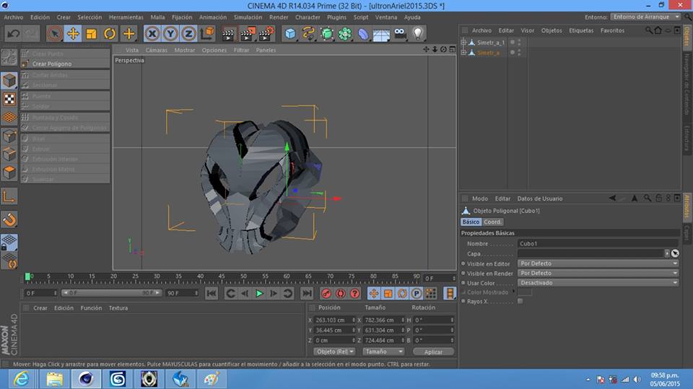Switch to points mode icon
Viewport: 693px width, 389px height.
click(x=9, y=136)
